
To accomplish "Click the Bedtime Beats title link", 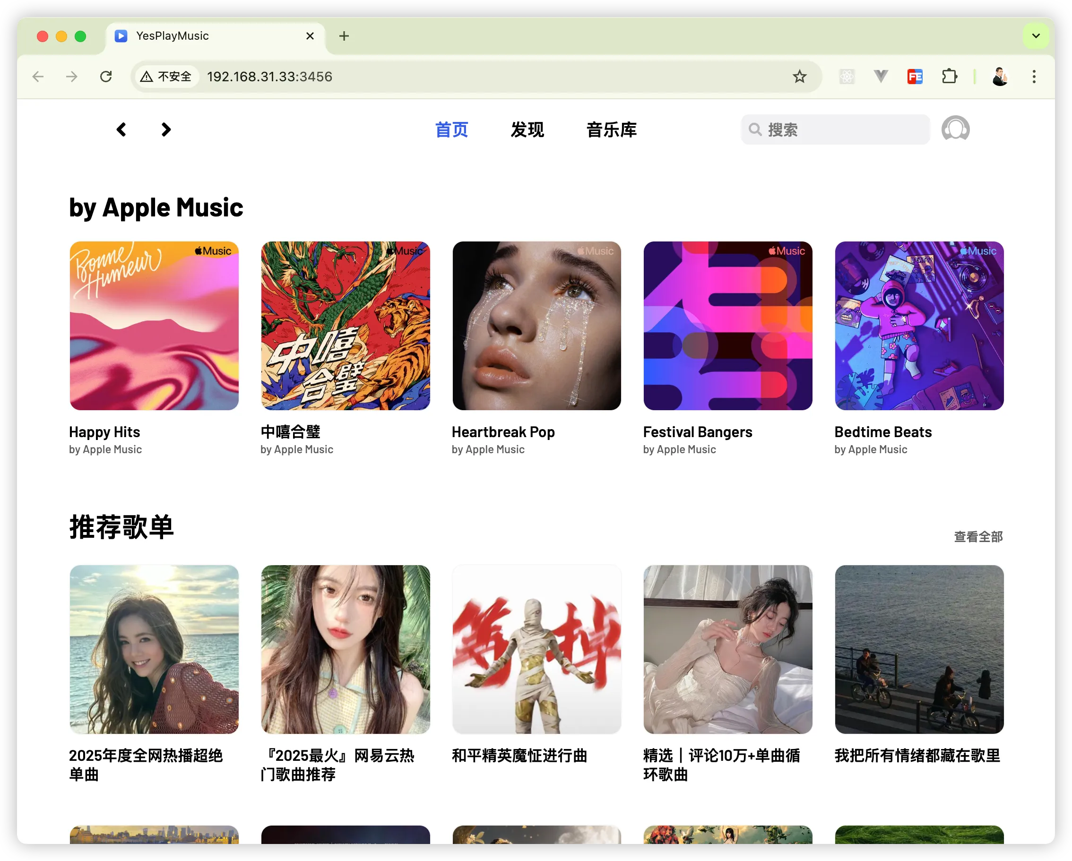I will click(883, 432).
